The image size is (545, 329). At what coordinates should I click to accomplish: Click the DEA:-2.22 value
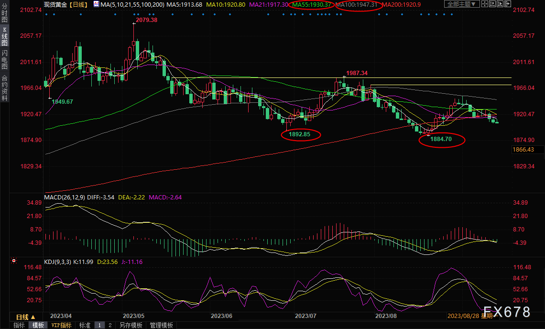coord(131,197)
